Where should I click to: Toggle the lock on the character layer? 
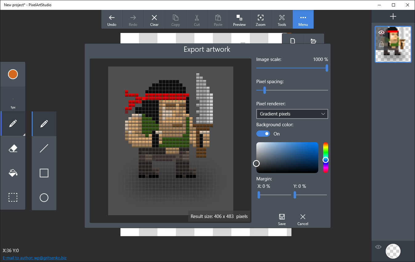381,44
